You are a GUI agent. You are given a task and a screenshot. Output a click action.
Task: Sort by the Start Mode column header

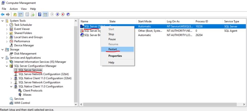(x=151, y=22)
